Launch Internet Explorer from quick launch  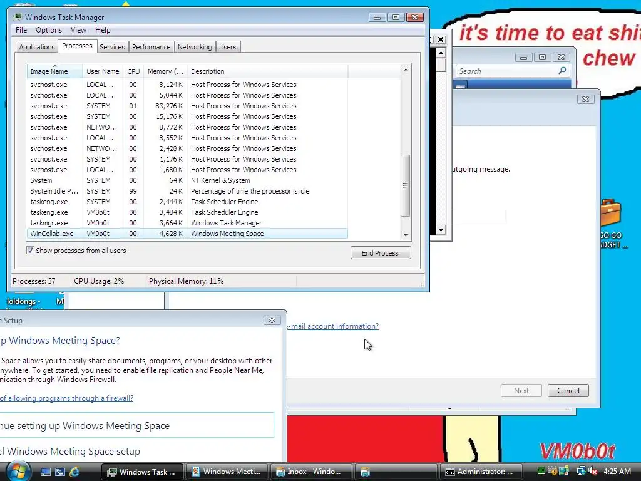coord(74,472)
